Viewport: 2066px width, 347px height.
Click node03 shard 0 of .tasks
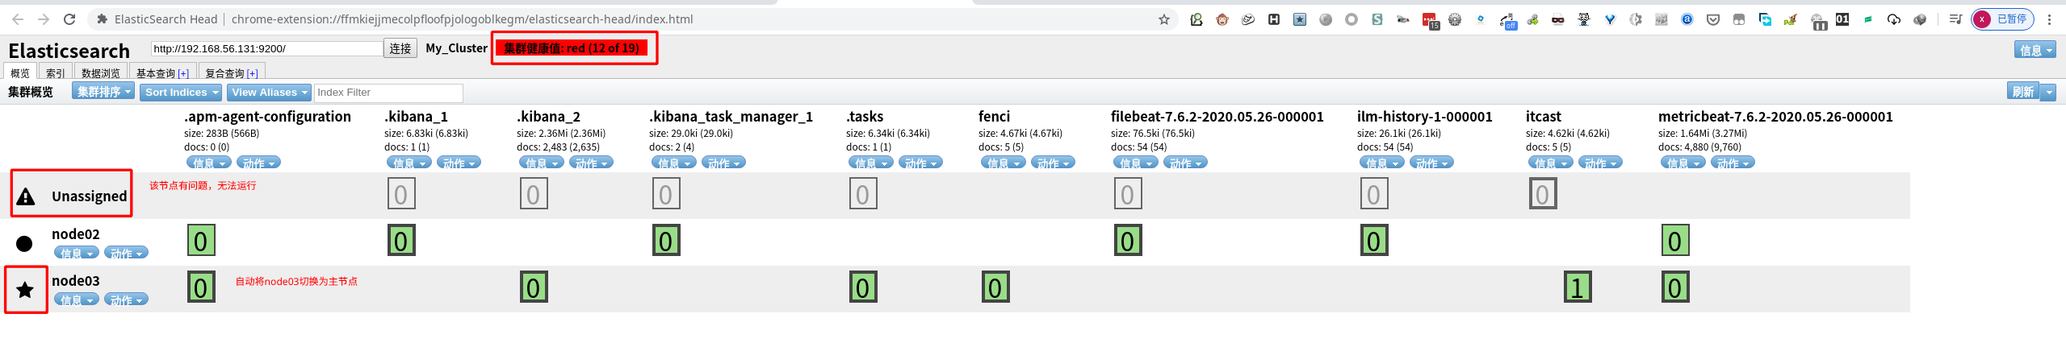863,287
